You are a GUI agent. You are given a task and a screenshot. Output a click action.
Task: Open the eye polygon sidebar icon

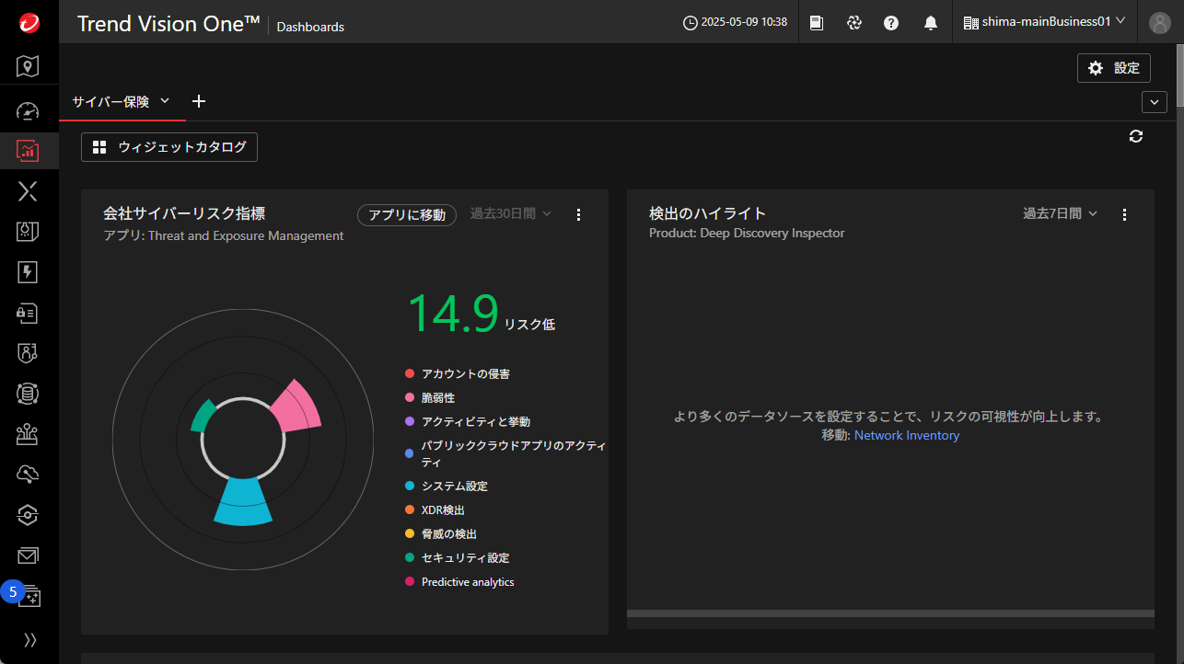(x=29, y=515)
